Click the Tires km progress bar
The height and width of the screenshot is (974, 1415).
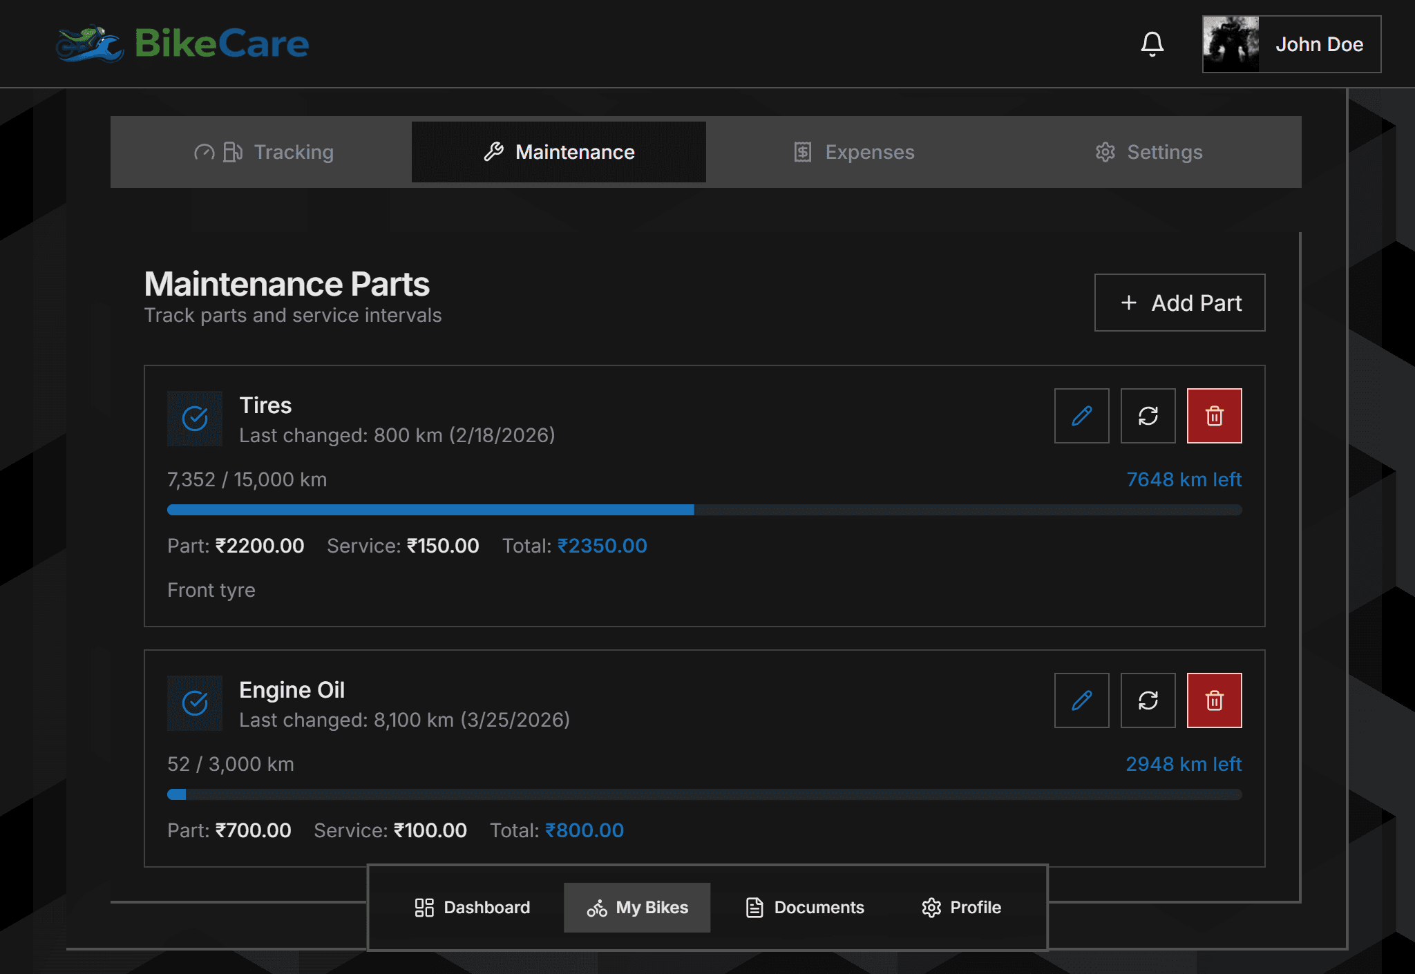(x=704, y=510)
